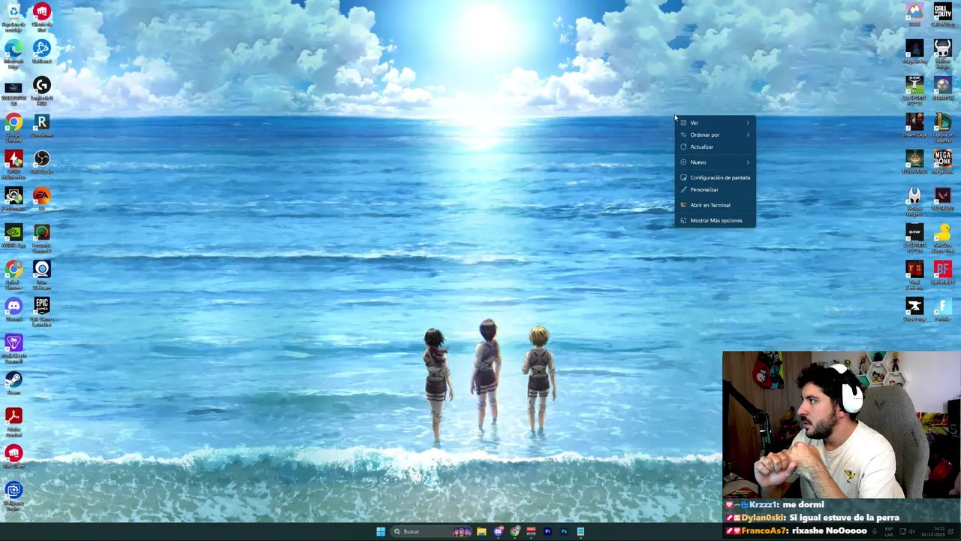
Task: Open File Explorer from the taskbar
Action: (x=481, y=532)
